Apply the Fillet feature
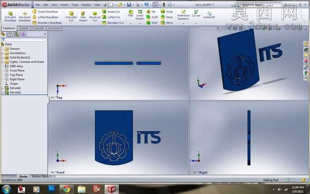Viewport: 310px width, 194px height. (x=130, y=13)
